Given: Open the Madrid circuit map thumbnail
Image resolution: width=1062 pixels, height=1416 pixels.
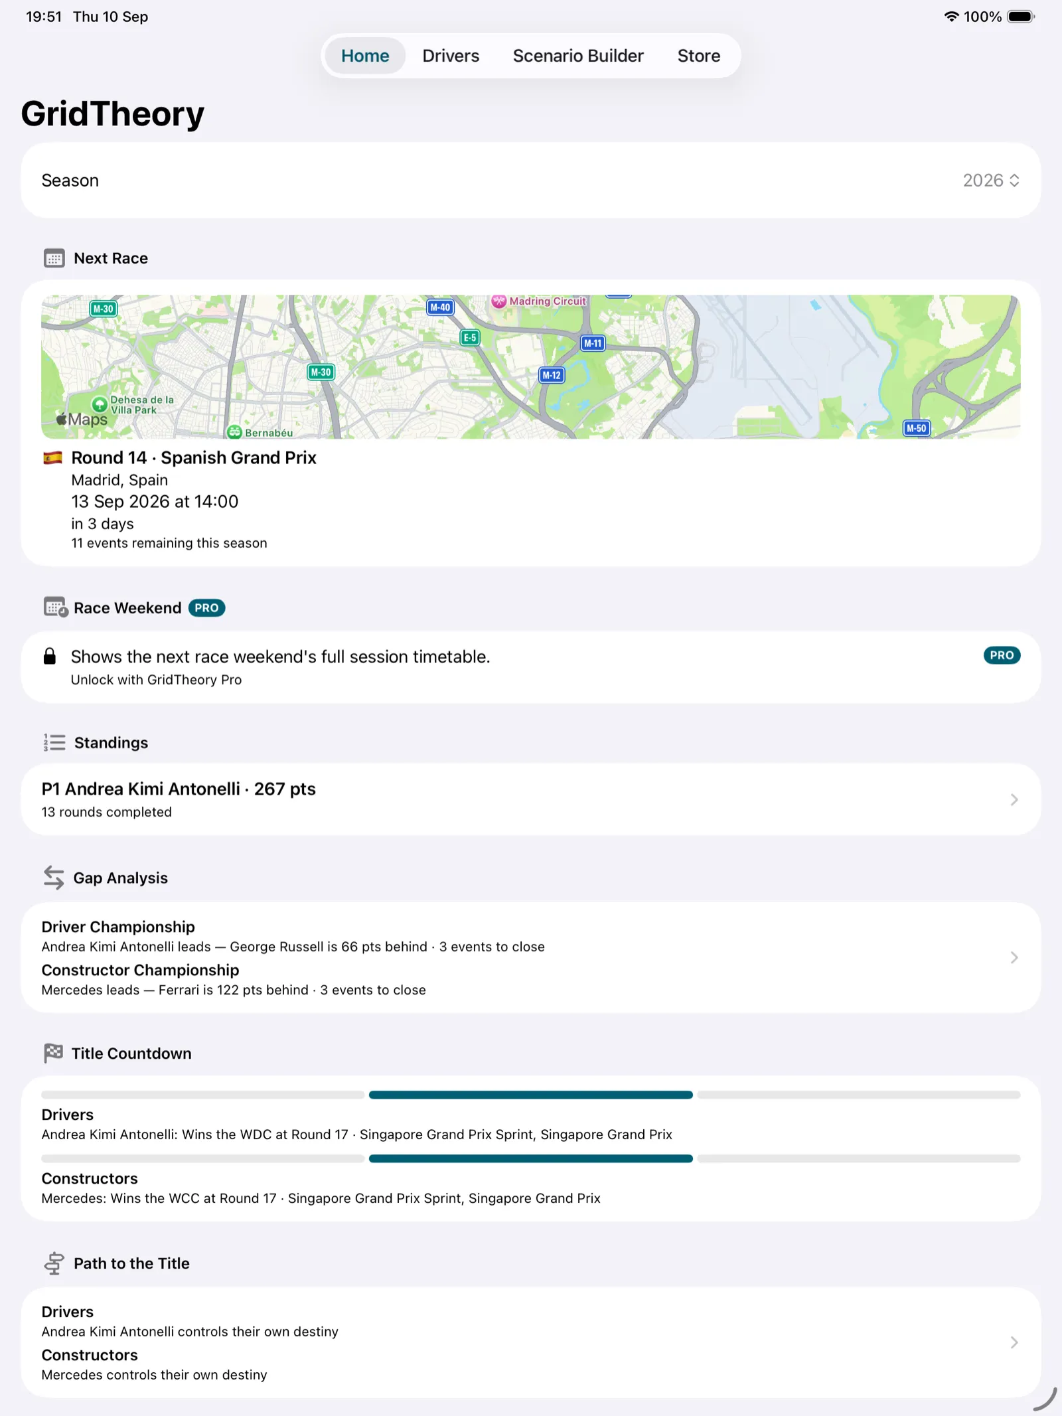Looking at the screenshot, I should click(531, 366).
